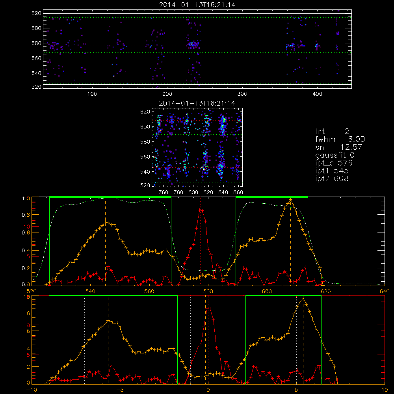Click x-axis label 400 on top spectrogram
The width and height of the screenshot is (394, 394).
point(317,94)
